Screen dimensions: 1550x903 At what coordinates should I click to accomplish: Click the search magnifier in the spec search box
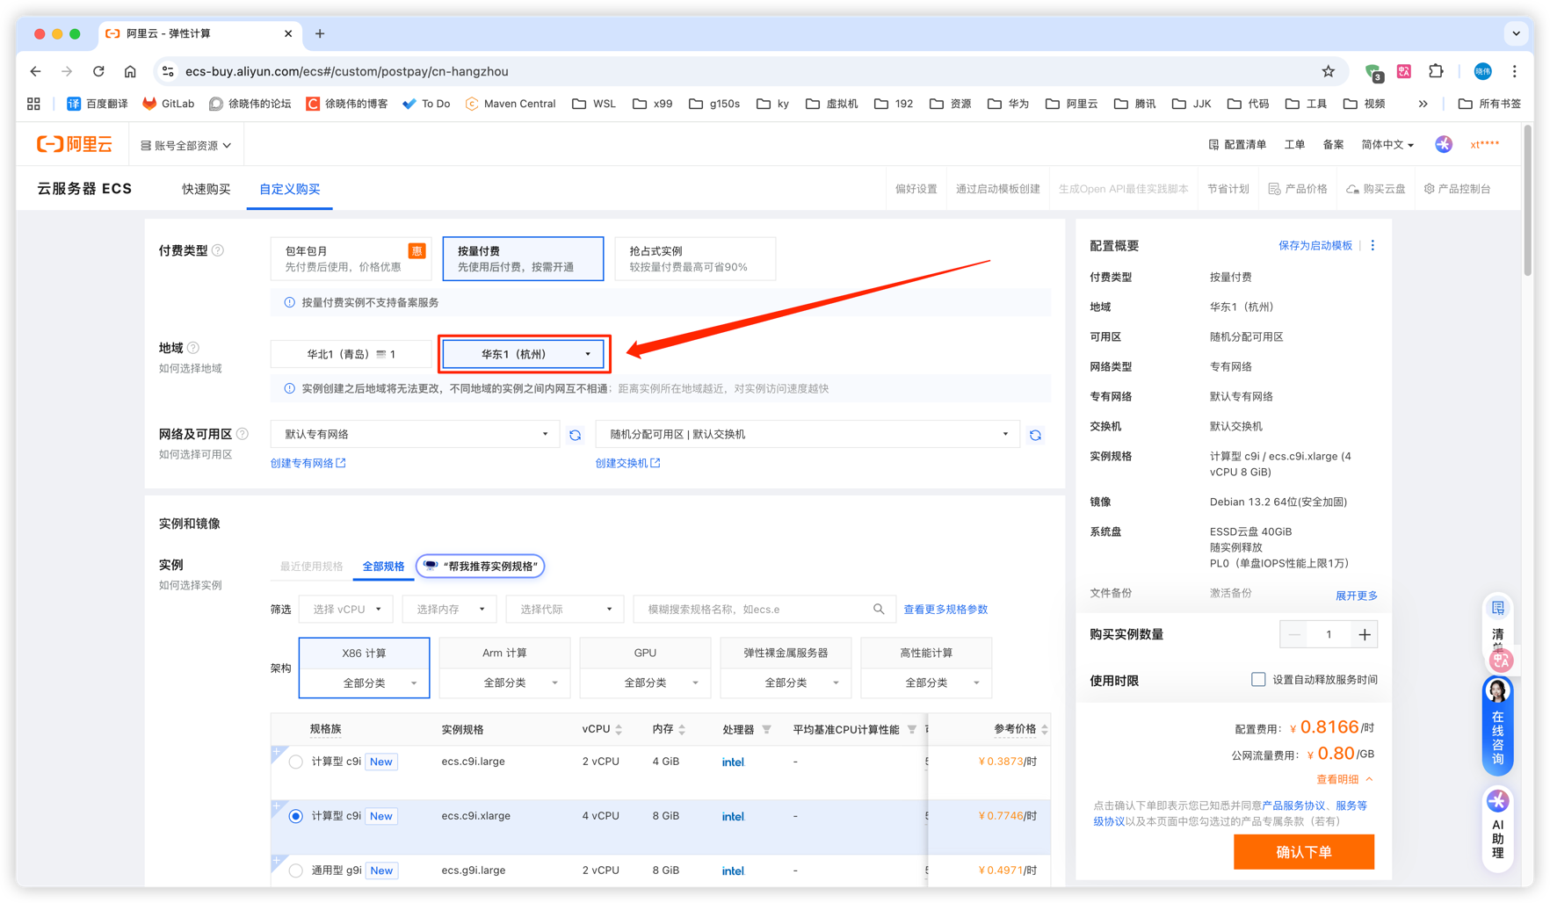click(878, 609)
